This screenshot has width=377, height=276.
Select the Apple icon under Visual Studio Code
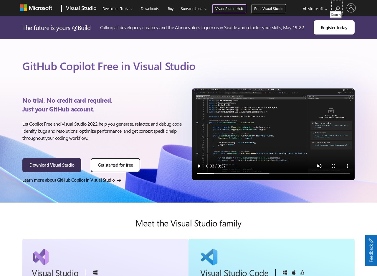tap(293, 272)
